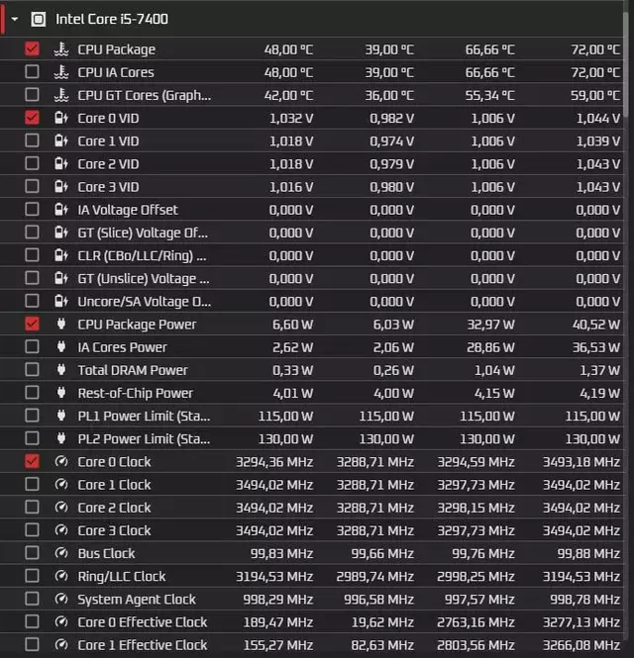634x658 pixels.
Task: Enable the CPU IA Cores checkbox
Action: pyautogui.click(x=32, y=72)
